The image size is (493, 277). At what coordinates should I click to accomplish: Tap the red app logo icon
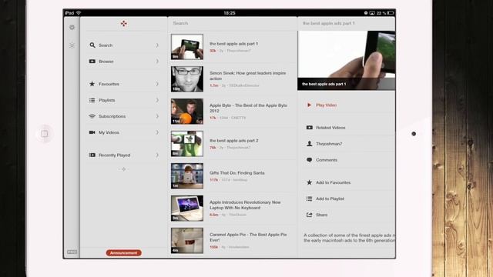tap(124, 23)
